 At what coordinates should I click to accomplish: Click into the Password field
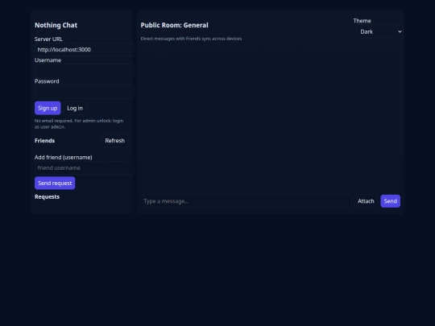coord(85,92)
